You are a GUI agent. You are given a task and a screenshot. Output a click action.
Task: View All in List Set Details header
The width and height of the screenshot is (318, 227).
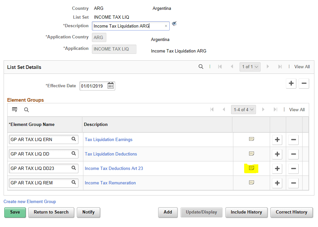point(302,67)
